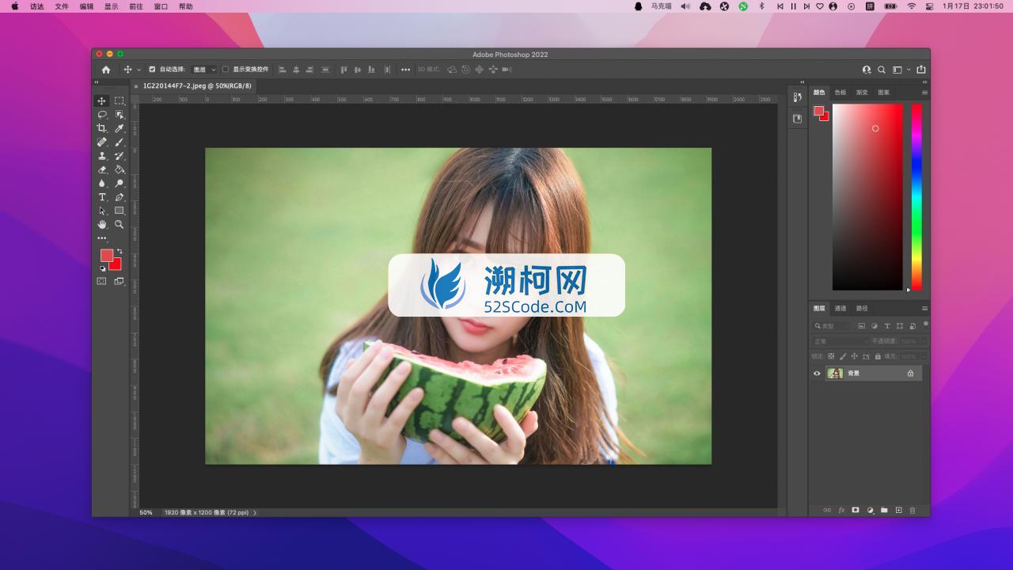
Task: Select the Path Selection tool
Action: pyautogui.click(x=101, y=211)
